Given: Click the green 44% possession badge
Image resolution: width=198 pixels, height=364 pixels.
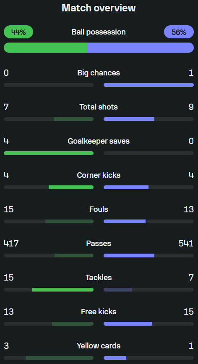Looking at the screenshot, I should (18, 32).
